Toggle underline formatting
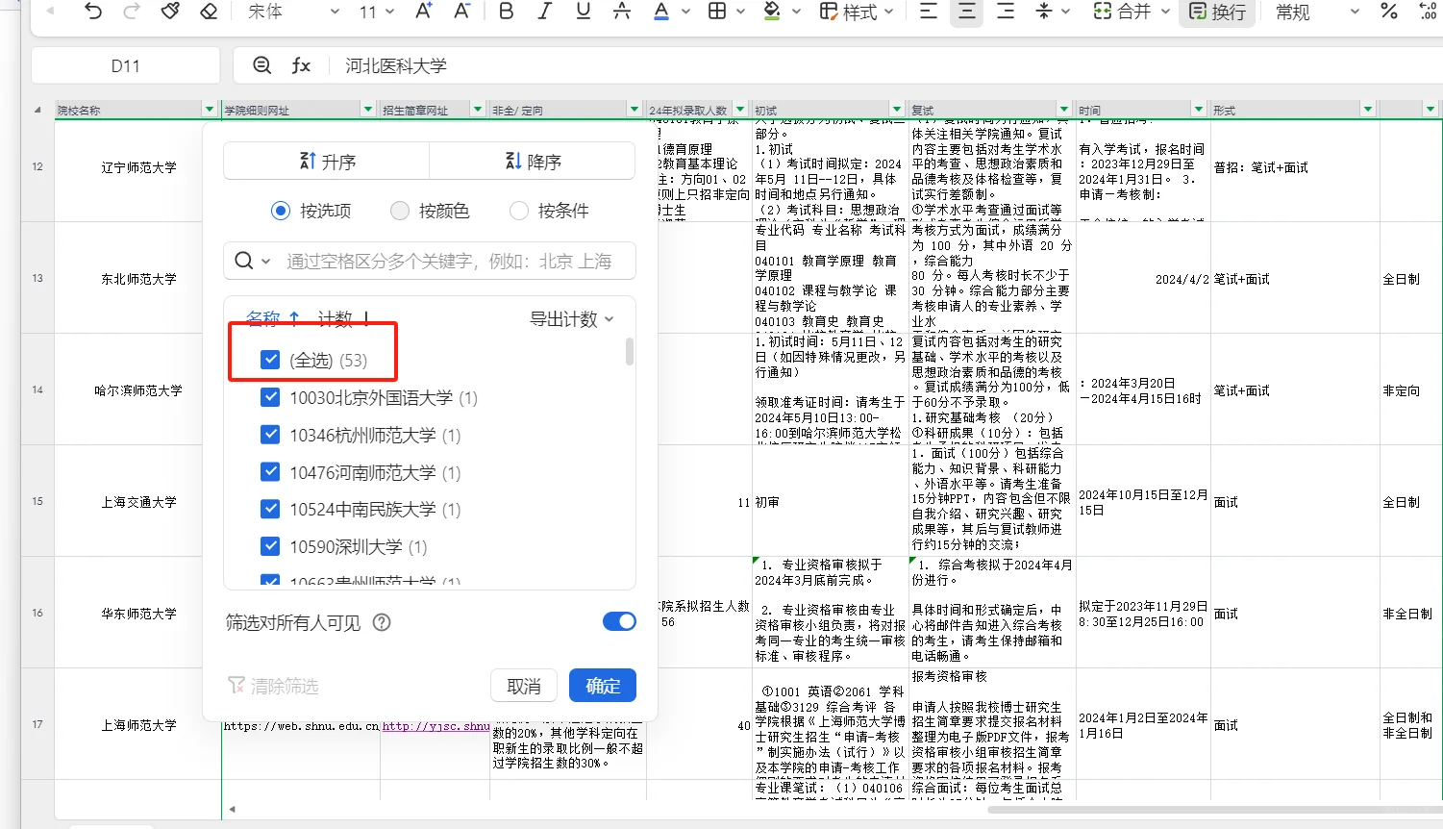Viewport: 1443px width, 829px height. (584, 12)
